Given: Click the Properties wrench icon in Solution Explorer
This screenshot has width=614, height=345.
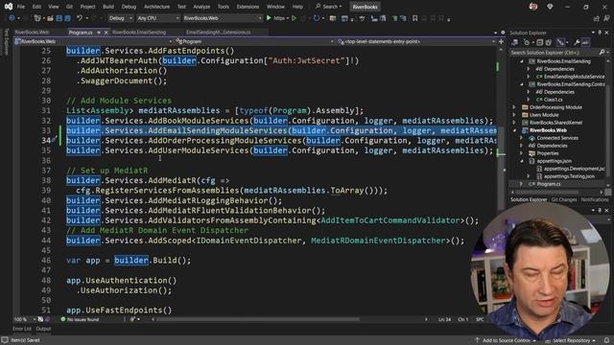Looking at the screenshot, I should pos(577,42).
